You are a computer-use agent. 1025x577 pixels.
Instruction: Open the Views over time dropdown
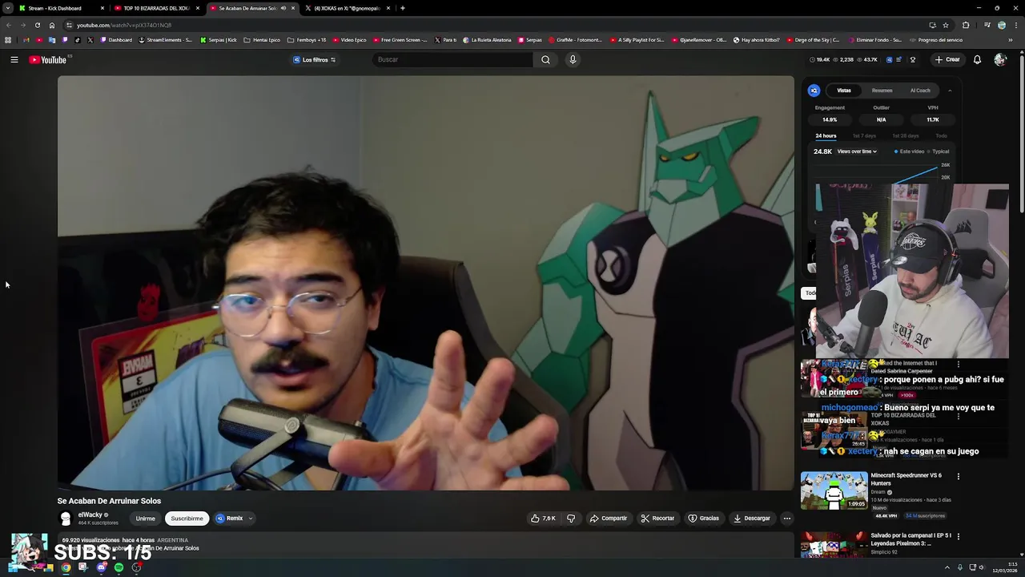coord(857,151)
